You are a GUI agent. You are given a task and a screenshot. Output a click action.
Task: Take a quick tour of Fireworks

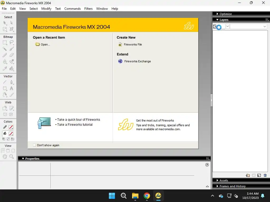coord(79,120)
